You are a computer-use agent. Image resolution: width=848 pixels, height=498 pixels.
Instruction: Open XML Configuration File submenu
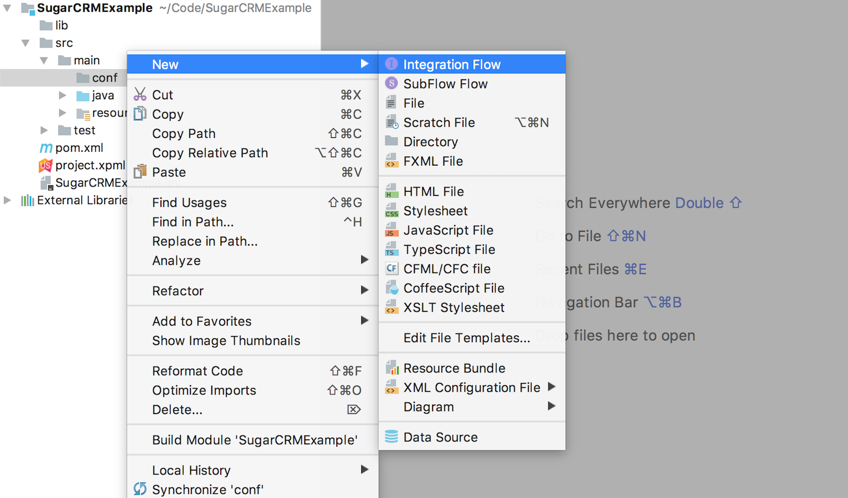[472, 387]
